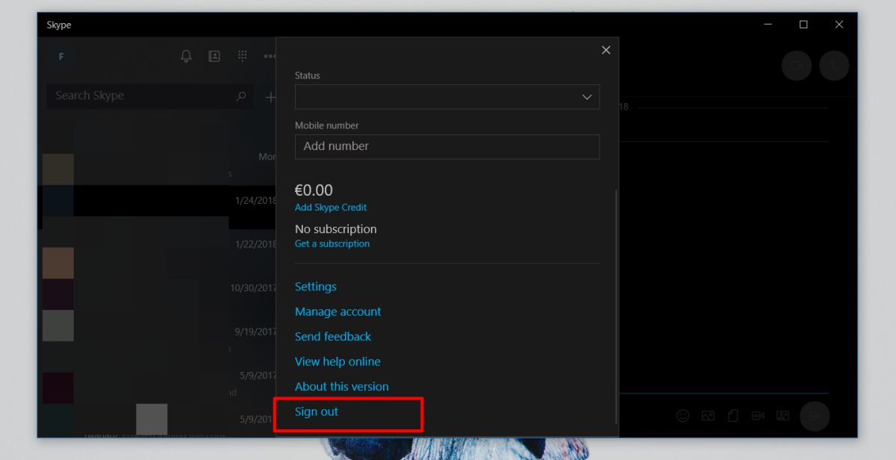This screenshot has width=896, height=460.
Task: Click the add image icon in chat bar
Action: (708, 415)
